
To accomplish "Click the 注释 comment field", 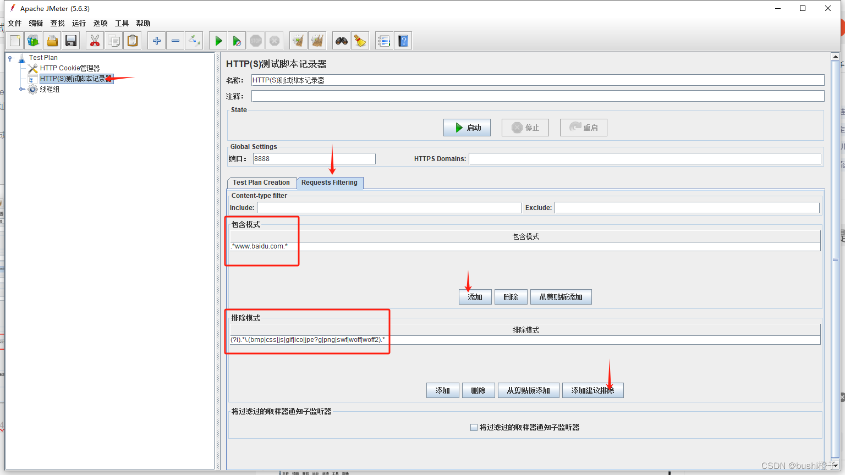I will [537, 96].
